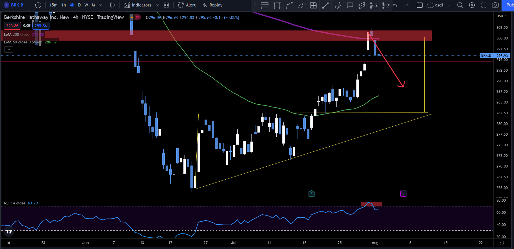The width and height of the screenshot is (514, 249).
Task: Expand the asdf layout manage dropdown
Action: click(x=448, y=5)
